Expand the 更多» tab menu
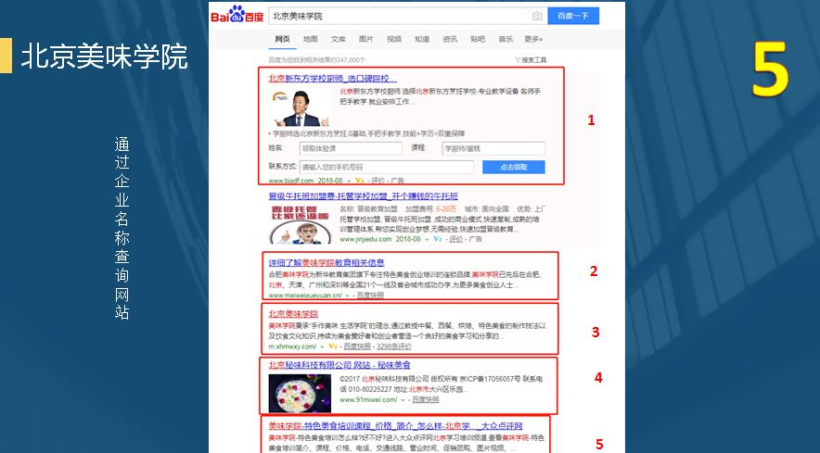This screenshot has width=820, height=453. point(534,39)
